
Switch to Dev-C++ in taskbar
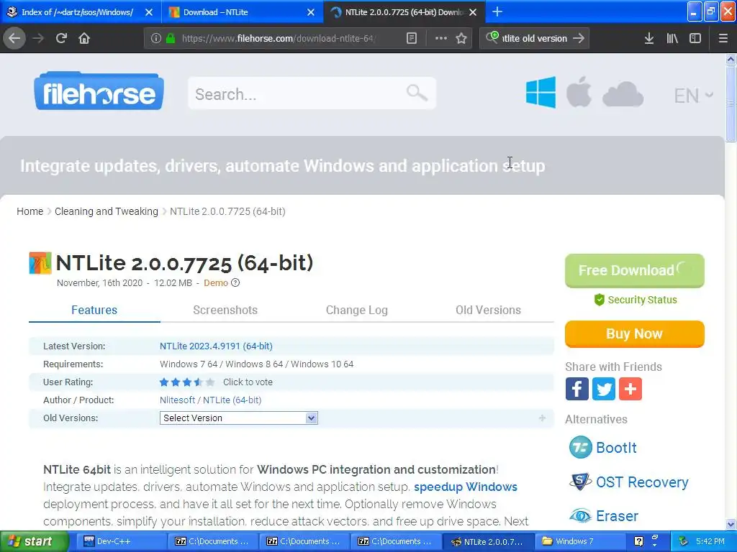coord(121,542)
